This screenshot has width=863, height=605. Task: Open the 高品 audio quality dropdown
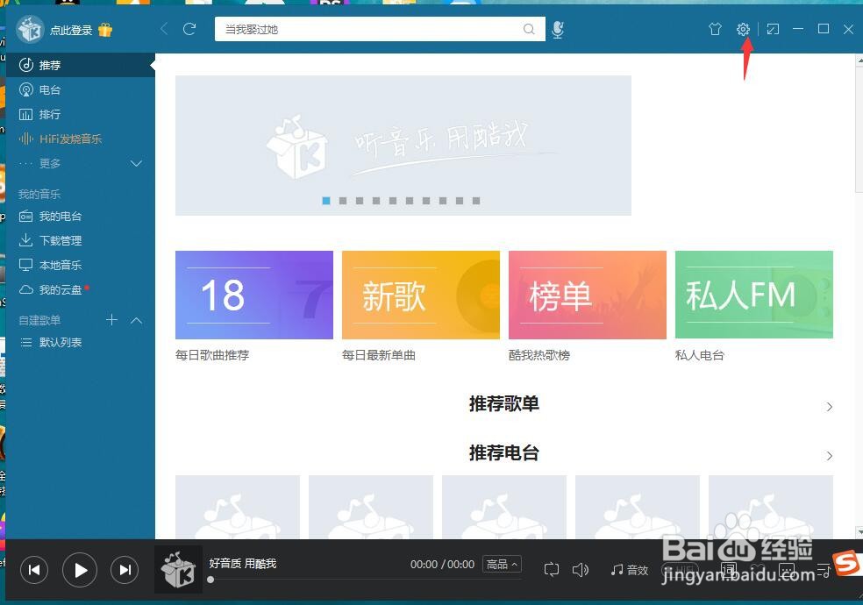[x=502, y=565]
